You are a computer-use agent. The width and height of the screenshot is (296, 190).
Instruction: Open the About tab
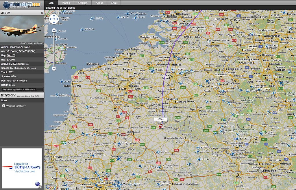(x=99, y=3)
